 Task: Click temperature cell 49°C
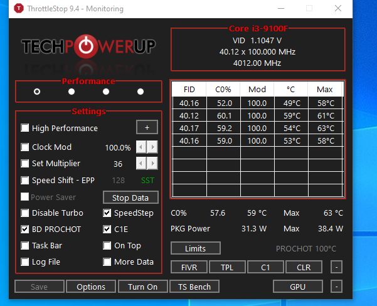click(x=291, y=103)
